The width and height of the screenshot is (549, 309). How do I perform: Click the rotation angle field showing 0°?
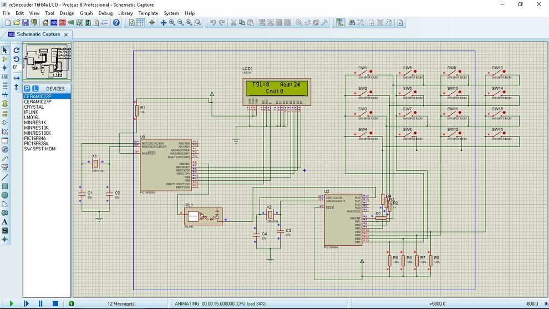(16, 67)
